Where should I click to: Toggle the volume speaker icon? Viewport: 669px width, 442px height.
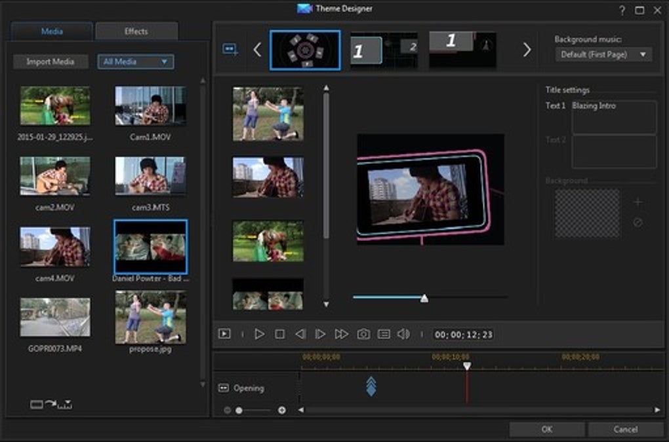(x=403, y=334)
